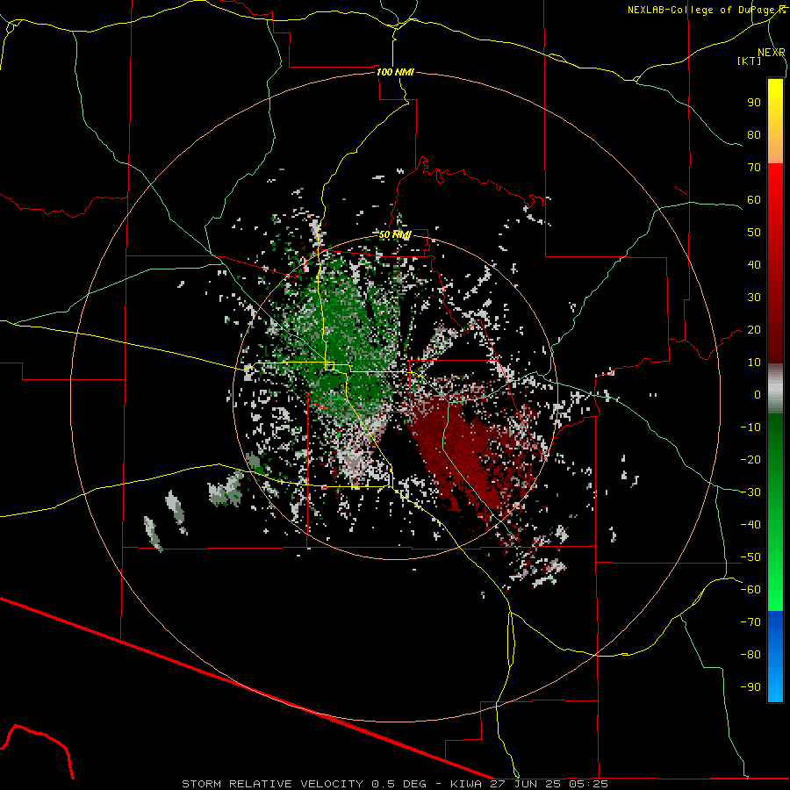Viewport: 790px width, 790px height.
Task: Click the -70 knots scale label
Action: point(750,622)
